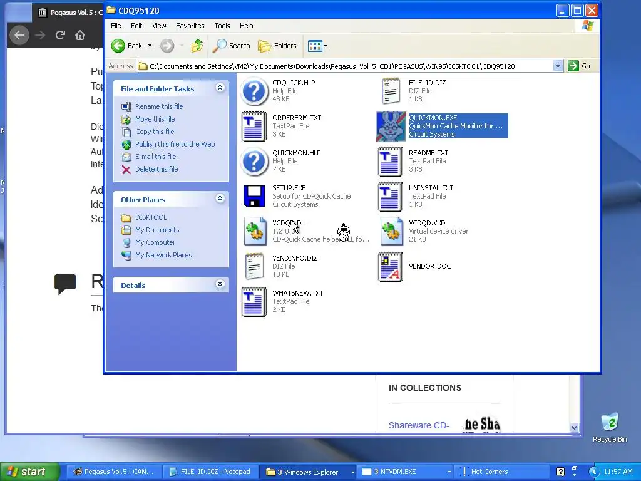This screenshot has width=641, height=481.
Task: Select VENDINFO.DIZ file icon
Action: [254, 266]
